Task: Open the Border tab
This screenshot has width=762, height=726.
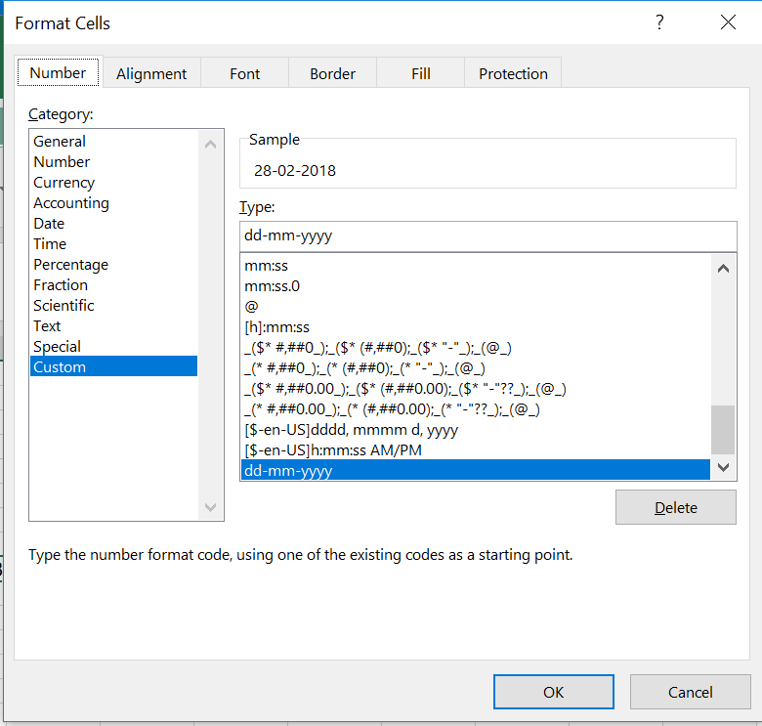Action: 332,74
